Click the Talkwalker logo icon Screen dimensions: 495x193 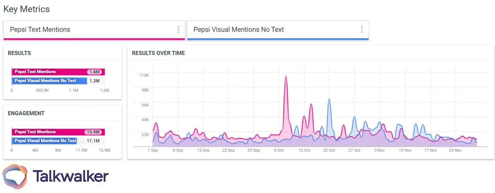pyautogui.click(x=15, y=176)
